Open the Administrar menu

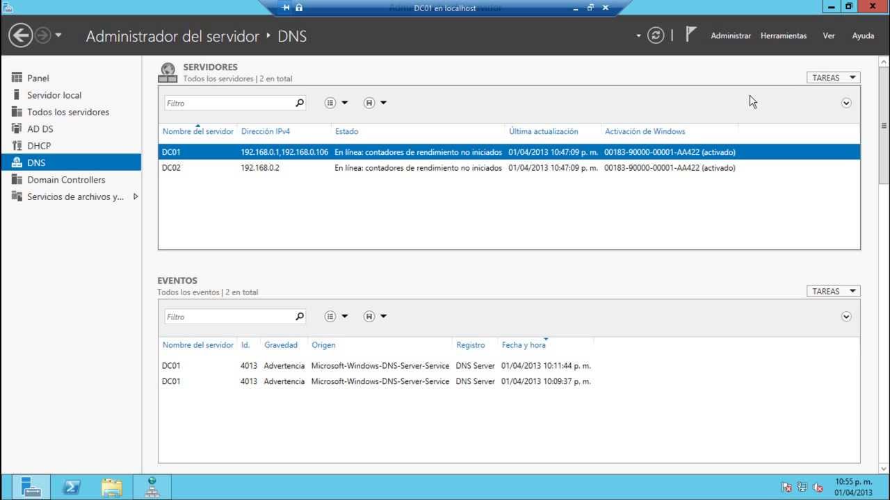click(731, 35)
